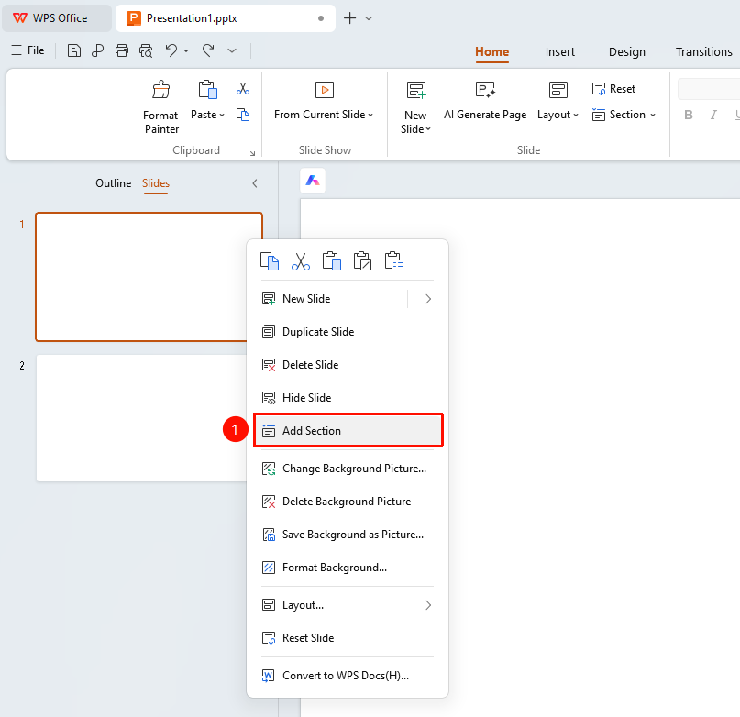Image resolution: width=740 pixels, height=717 pixels.
Task: Click the Save icon in quick access toolbar
Action: [x=74, y=50]
